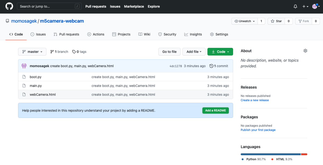Open the notifications bell

click(x=295, y=6)
